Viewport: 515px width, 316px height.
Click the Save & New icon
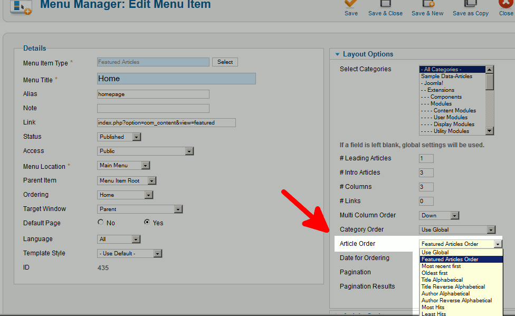point(427,4)
